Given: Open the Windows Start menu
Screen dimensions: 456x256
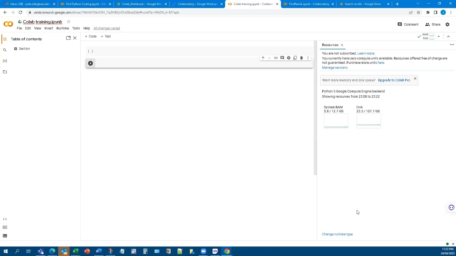Looking at the screenshot, I should (6, 251).
